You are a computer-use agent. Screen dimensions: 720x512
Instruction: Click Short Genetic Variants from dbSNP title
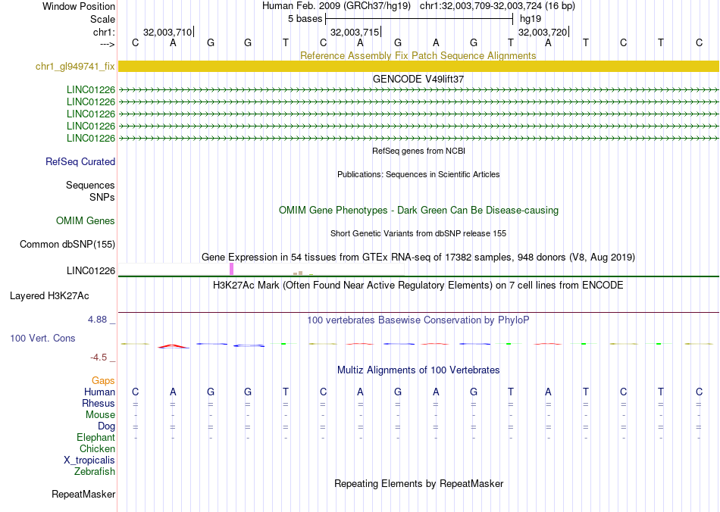[418, 233]
